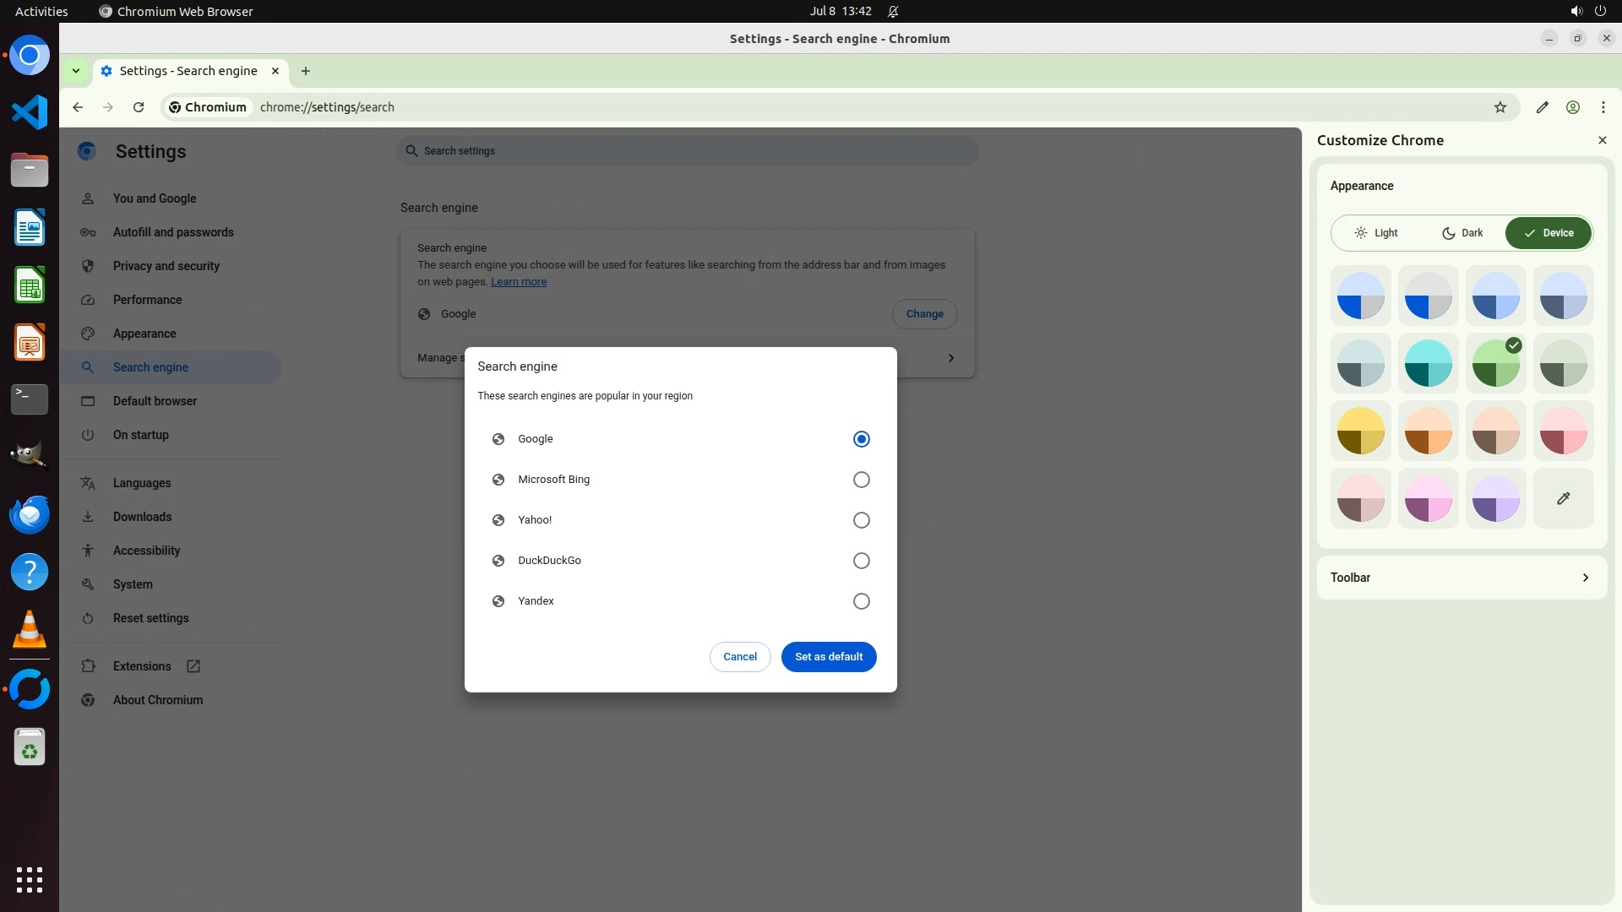Switch to Dark appearance mode

point(1462,233)
